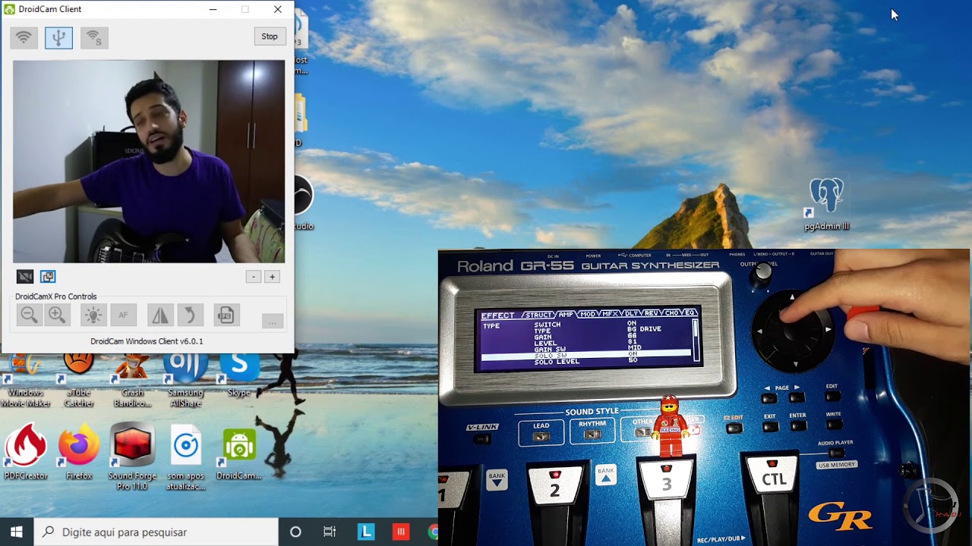Click the ellipsis more options button
Image resolution: width=972 pixels, height=546 pixels.
pos(272,322)
